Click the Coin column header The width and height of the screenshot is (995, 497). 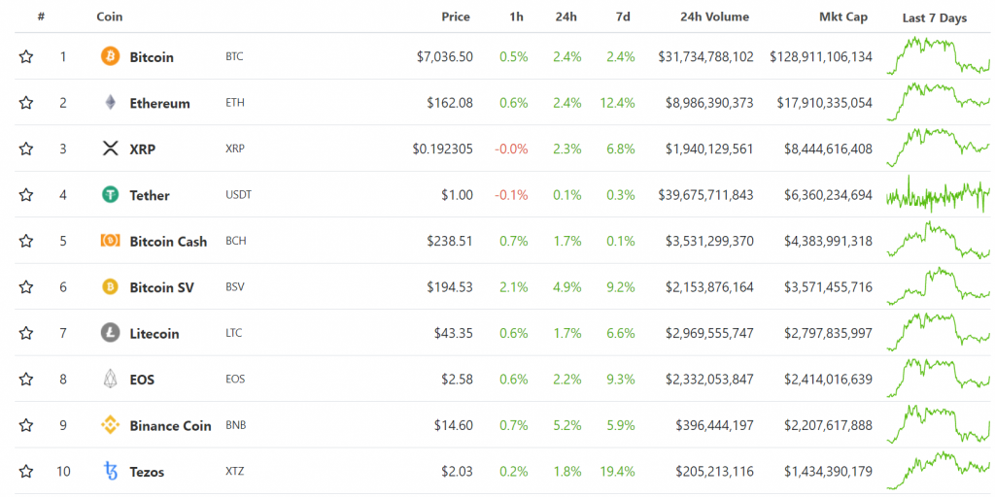[110, 17]
